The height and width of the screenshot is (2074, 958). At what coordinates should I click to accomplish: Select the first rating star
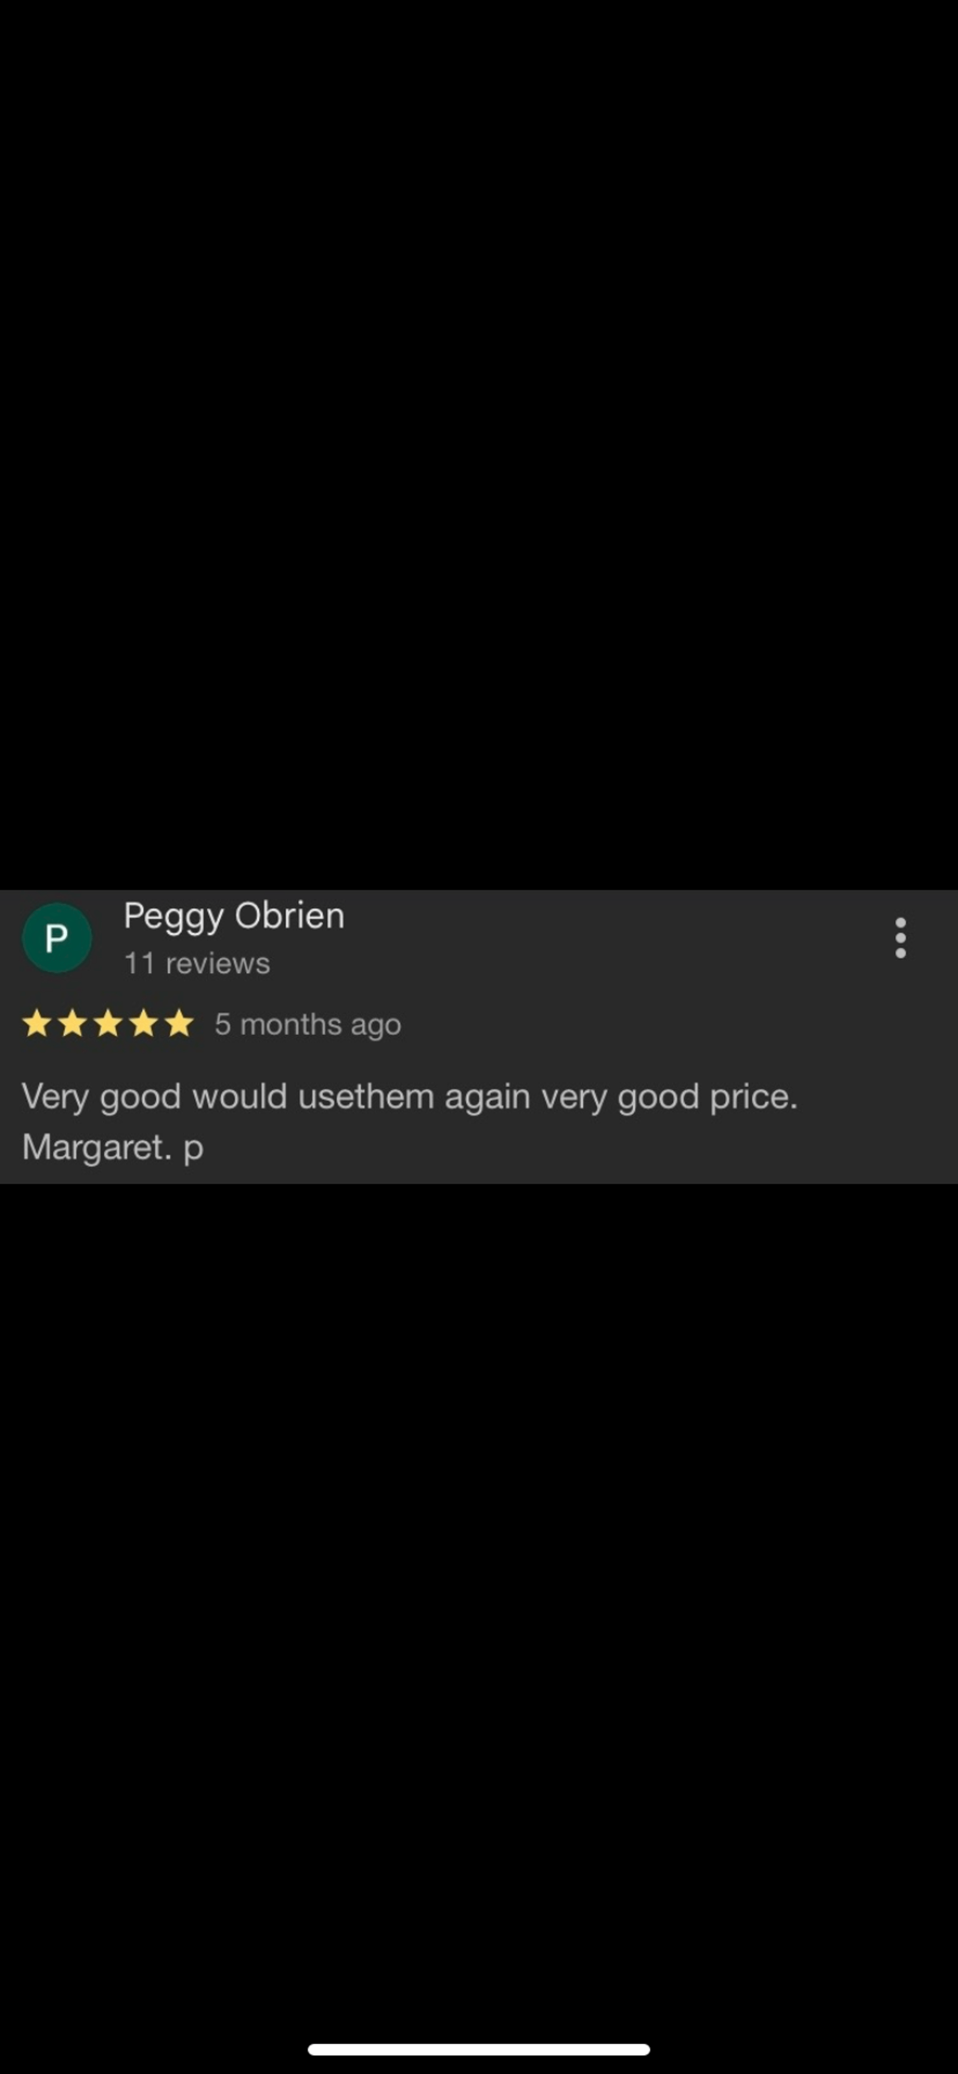(x=37, y=1024)
